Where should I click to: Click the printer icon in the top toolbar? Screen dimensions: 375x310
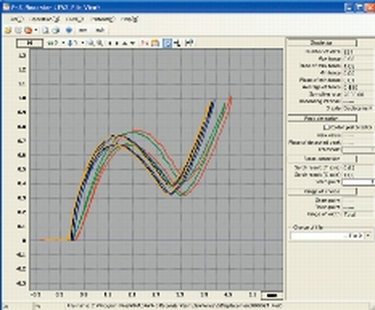57,30
